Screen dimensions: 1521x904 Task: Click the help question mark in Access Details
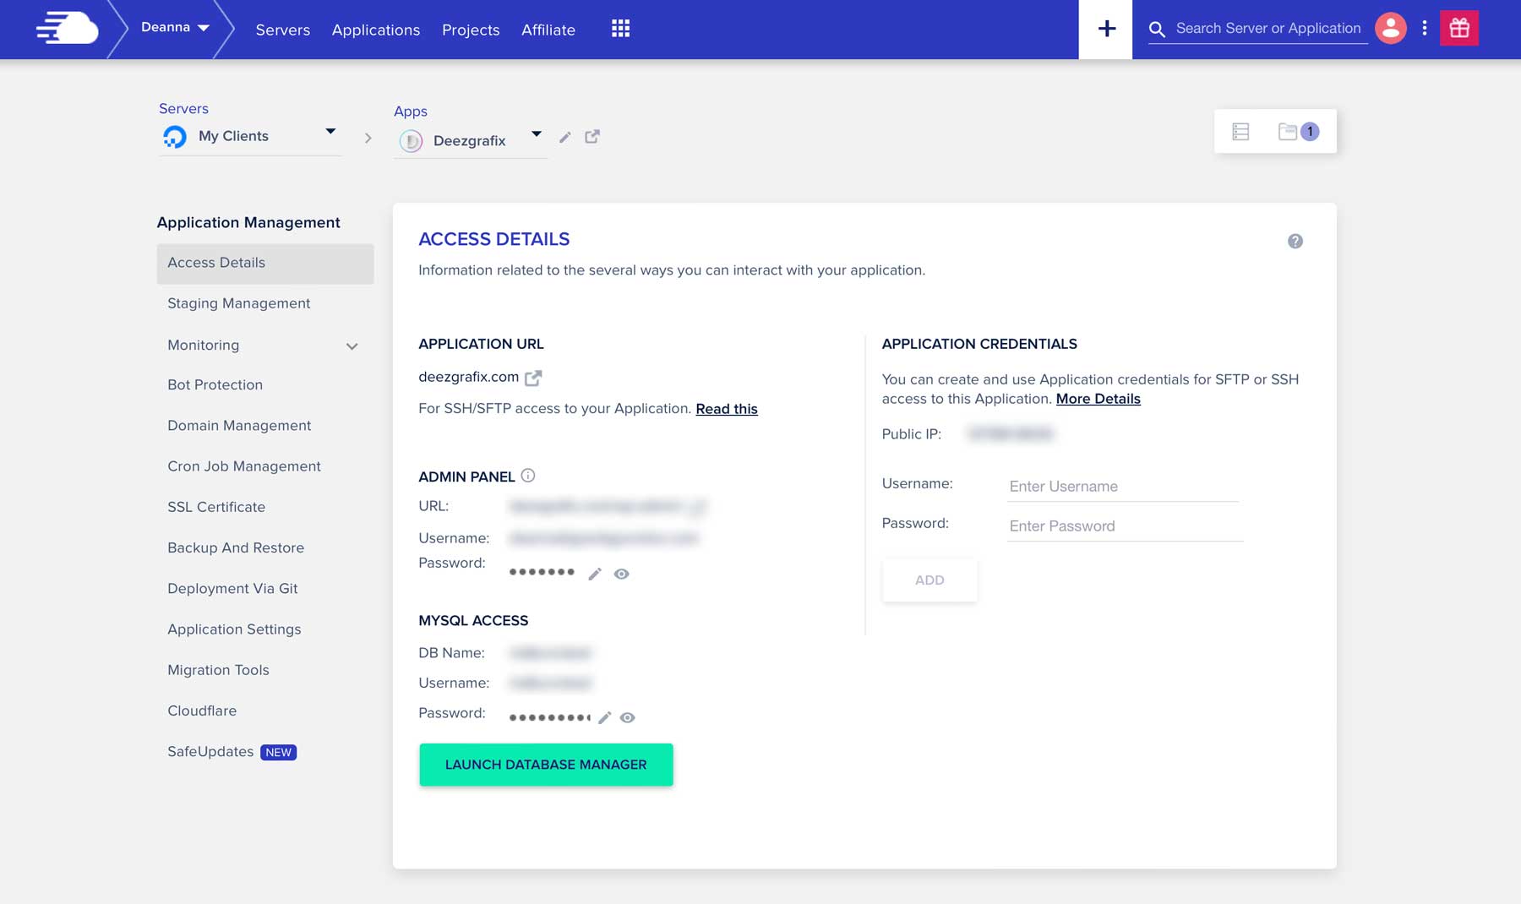click(1294, 241)
